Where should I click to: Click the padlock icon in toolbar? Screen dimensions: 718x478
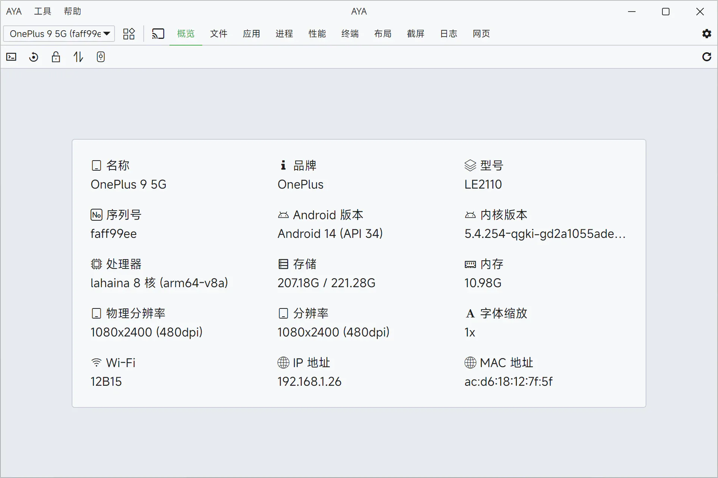click(56, 57)
